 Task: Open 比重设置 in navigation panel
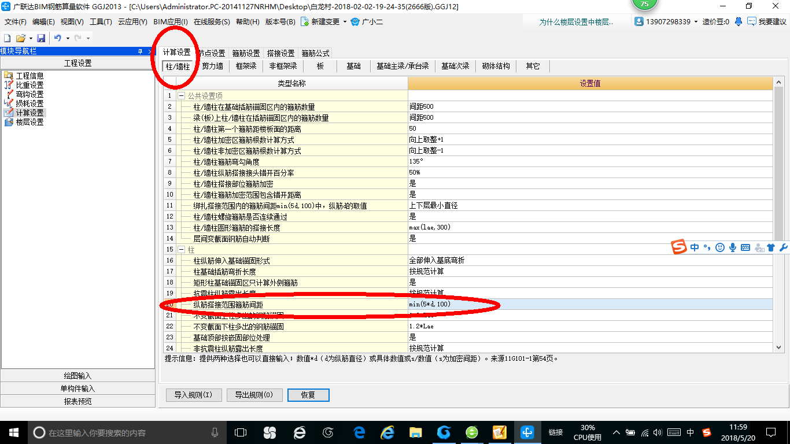coord(29,85)
